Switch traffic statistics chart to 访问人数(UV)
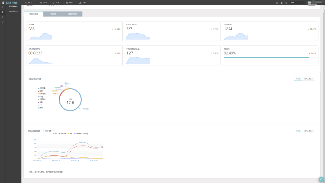The height and width of the screenshot is (183, 325). point(309,131)
